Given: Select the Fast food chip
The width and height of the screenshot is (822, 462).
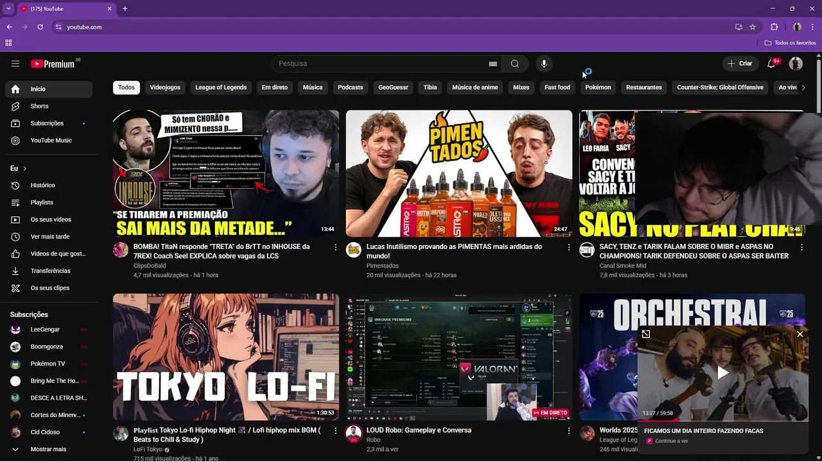Looking at the screenshot, I should tap(557, 87).
